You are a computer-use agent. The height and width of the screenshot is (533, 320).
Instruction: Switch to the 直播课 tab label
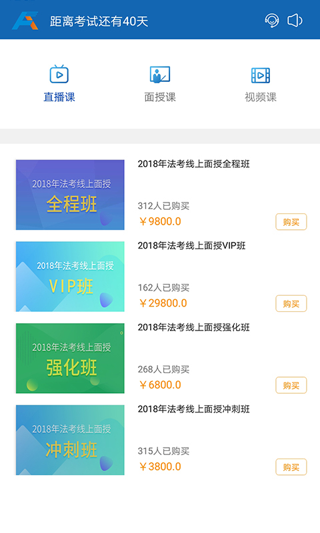pos(59,97)
